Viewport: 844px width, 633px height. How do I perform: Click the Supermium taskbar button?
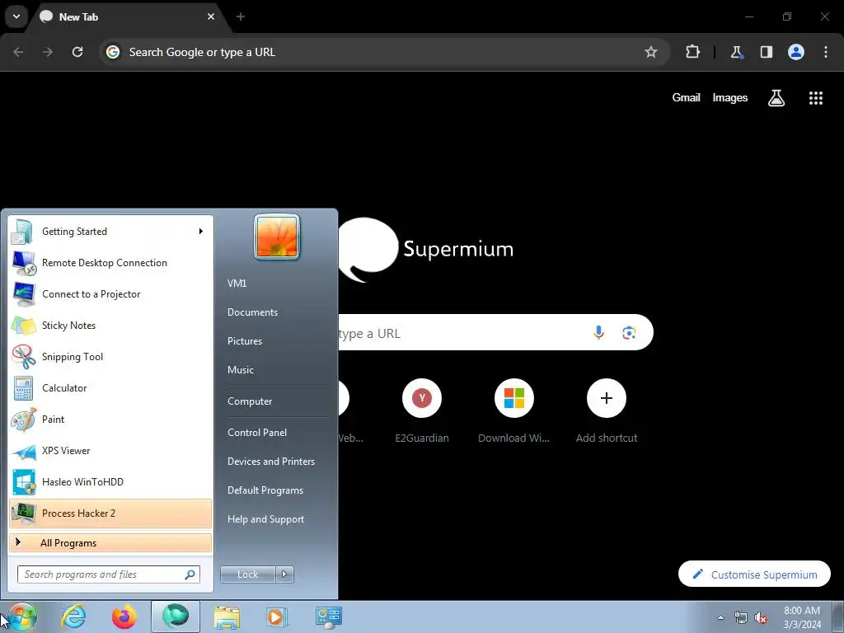pos(176,617)
